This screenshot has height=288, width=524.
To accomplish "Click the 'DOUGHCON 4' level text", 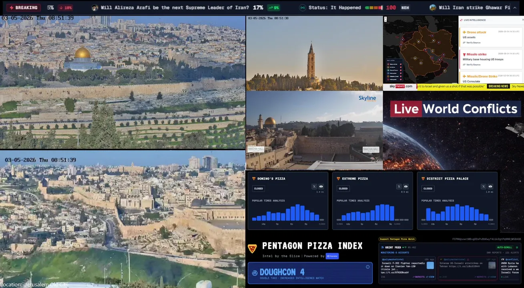I will (282, 272).
